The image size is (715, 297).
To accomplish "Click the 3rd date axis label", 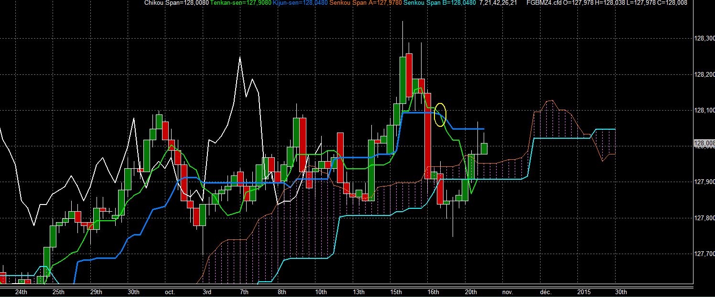I will [206, 292].
